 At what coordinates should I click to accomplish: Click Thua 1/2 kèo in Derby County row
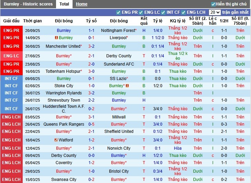pyautogui.click(x=178, y=56)
